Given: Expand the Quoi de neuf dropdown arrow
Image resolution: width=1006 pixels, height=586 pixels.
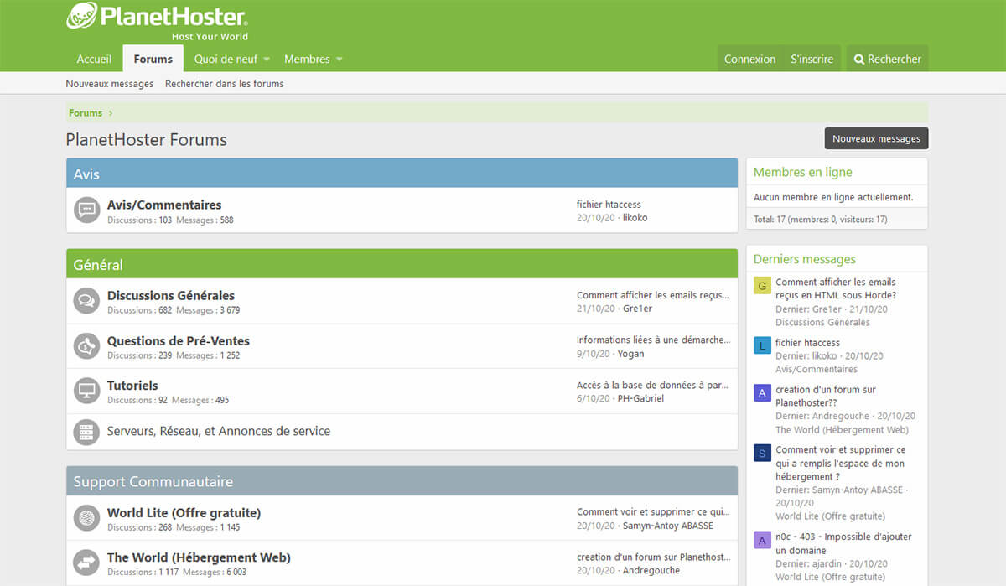Looking at the screenshot, I should pos(267,60).
